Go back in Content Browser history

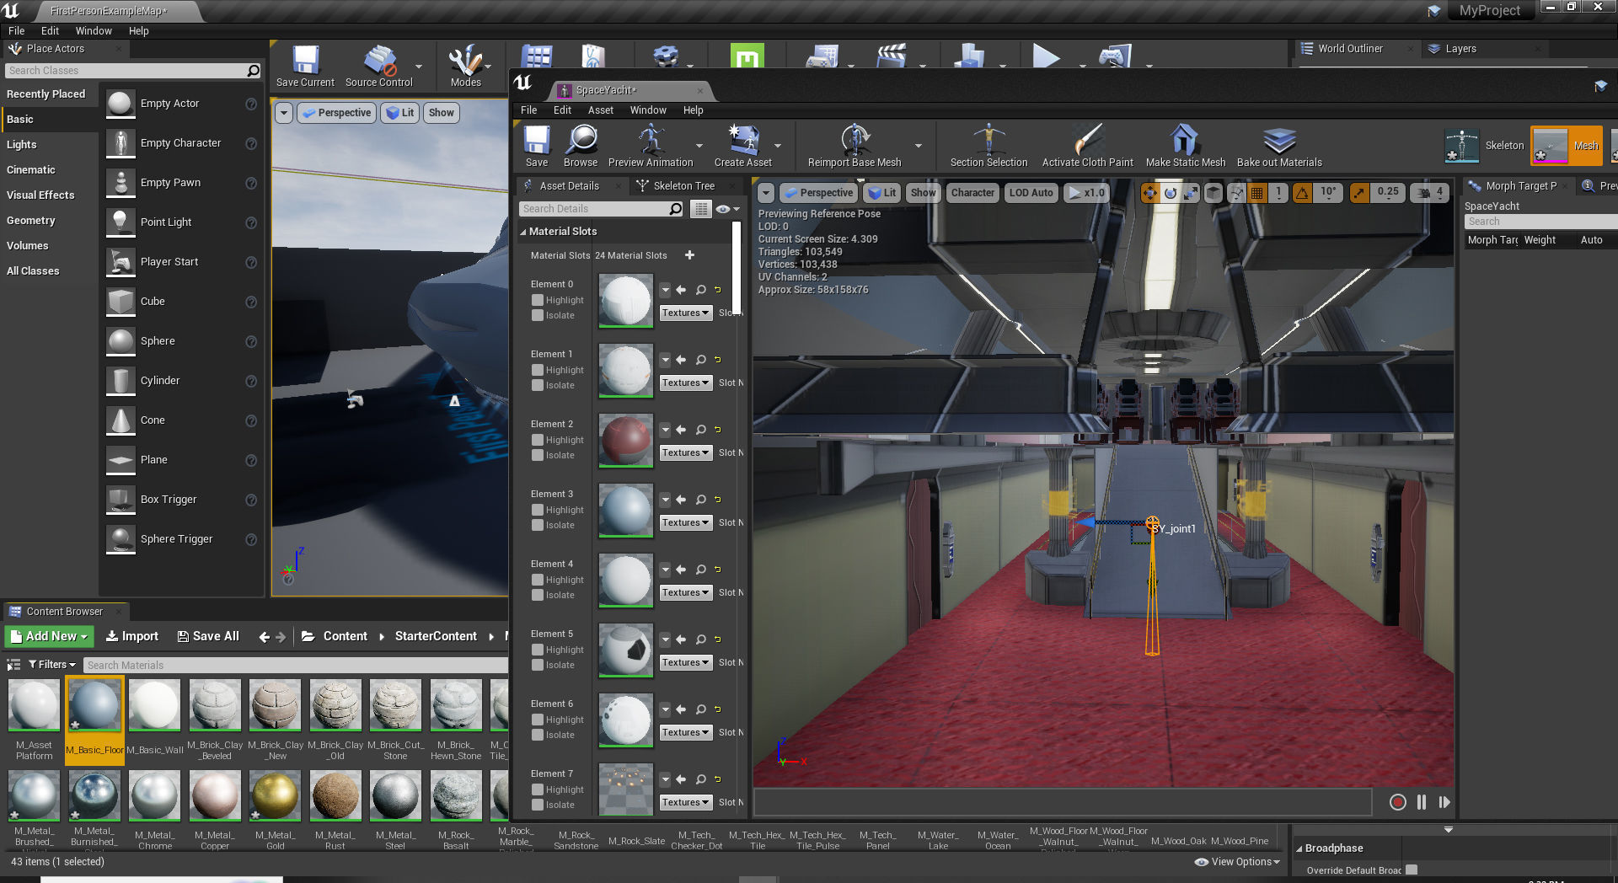(x=264, y=637)
